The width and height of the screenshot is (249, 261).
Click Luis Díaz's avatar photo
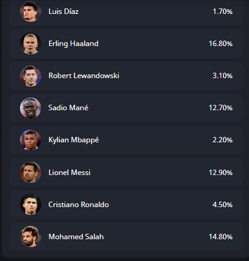pos(30,11)
